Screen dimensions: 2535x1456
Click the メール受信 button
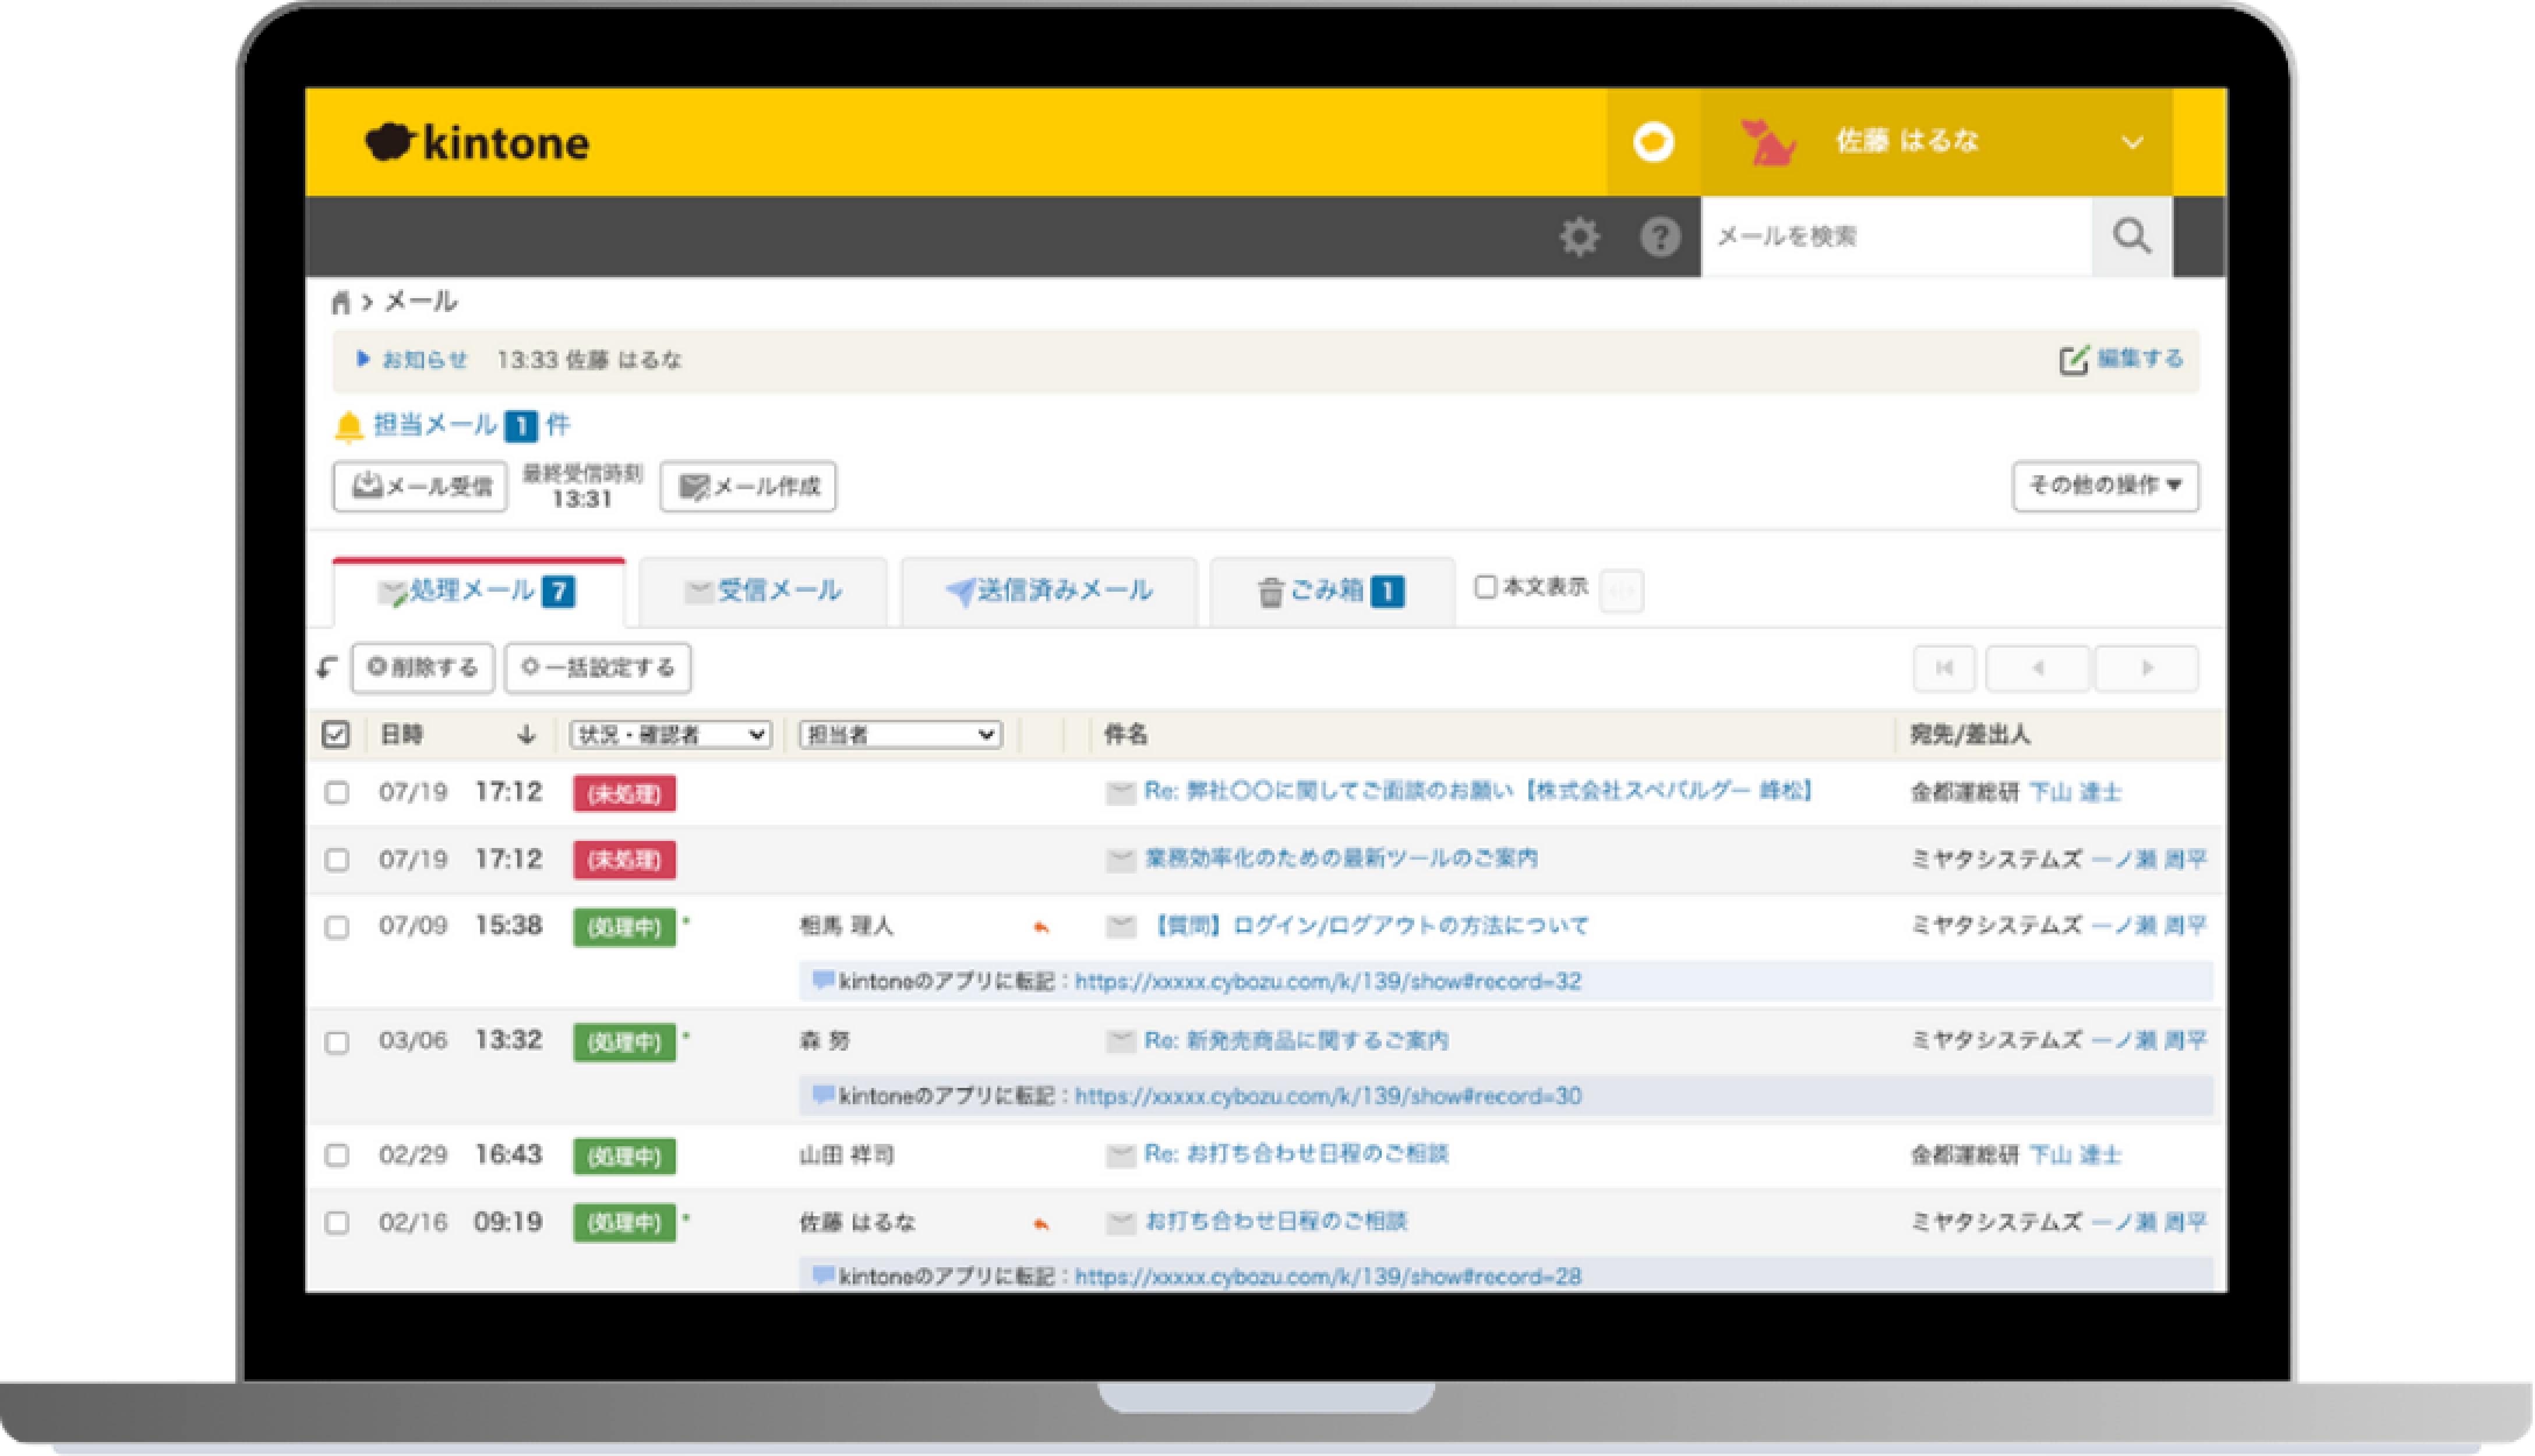[x=420, y=487]
